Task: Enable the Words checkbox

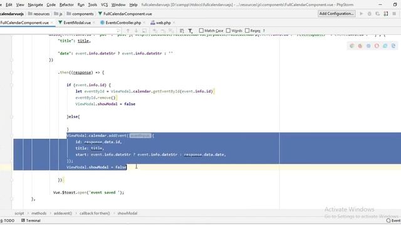Action: 228,31
